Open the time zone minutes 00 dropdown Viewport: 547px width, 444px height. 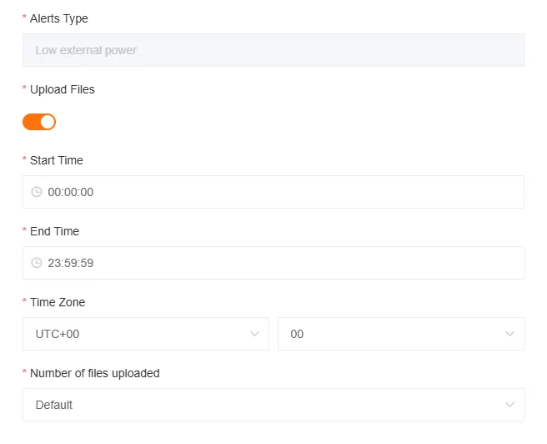tap(400, 334)
